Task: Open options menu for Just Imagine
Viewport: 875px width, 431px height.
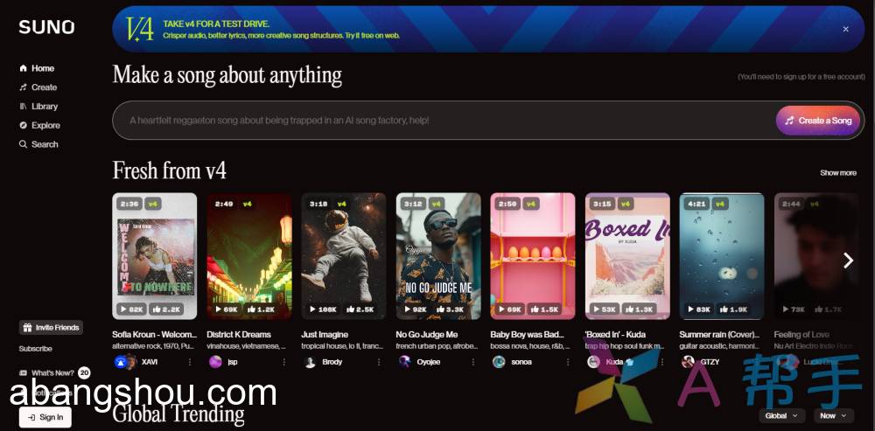Action: 378,362
